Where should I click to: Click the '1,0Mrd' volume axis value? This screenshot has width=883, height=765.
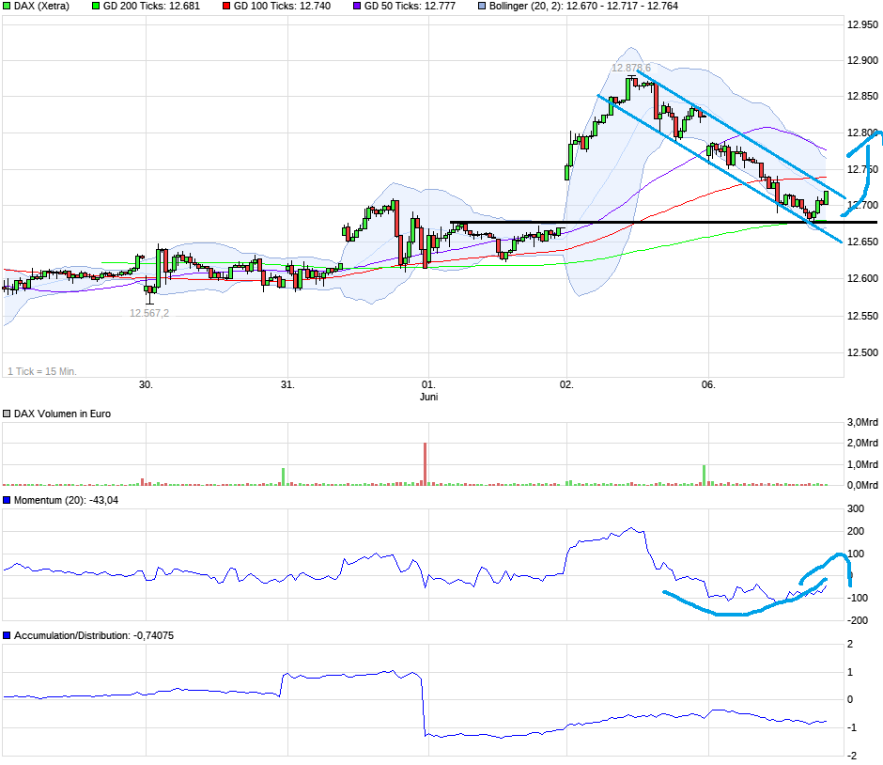tap(862, 465)
